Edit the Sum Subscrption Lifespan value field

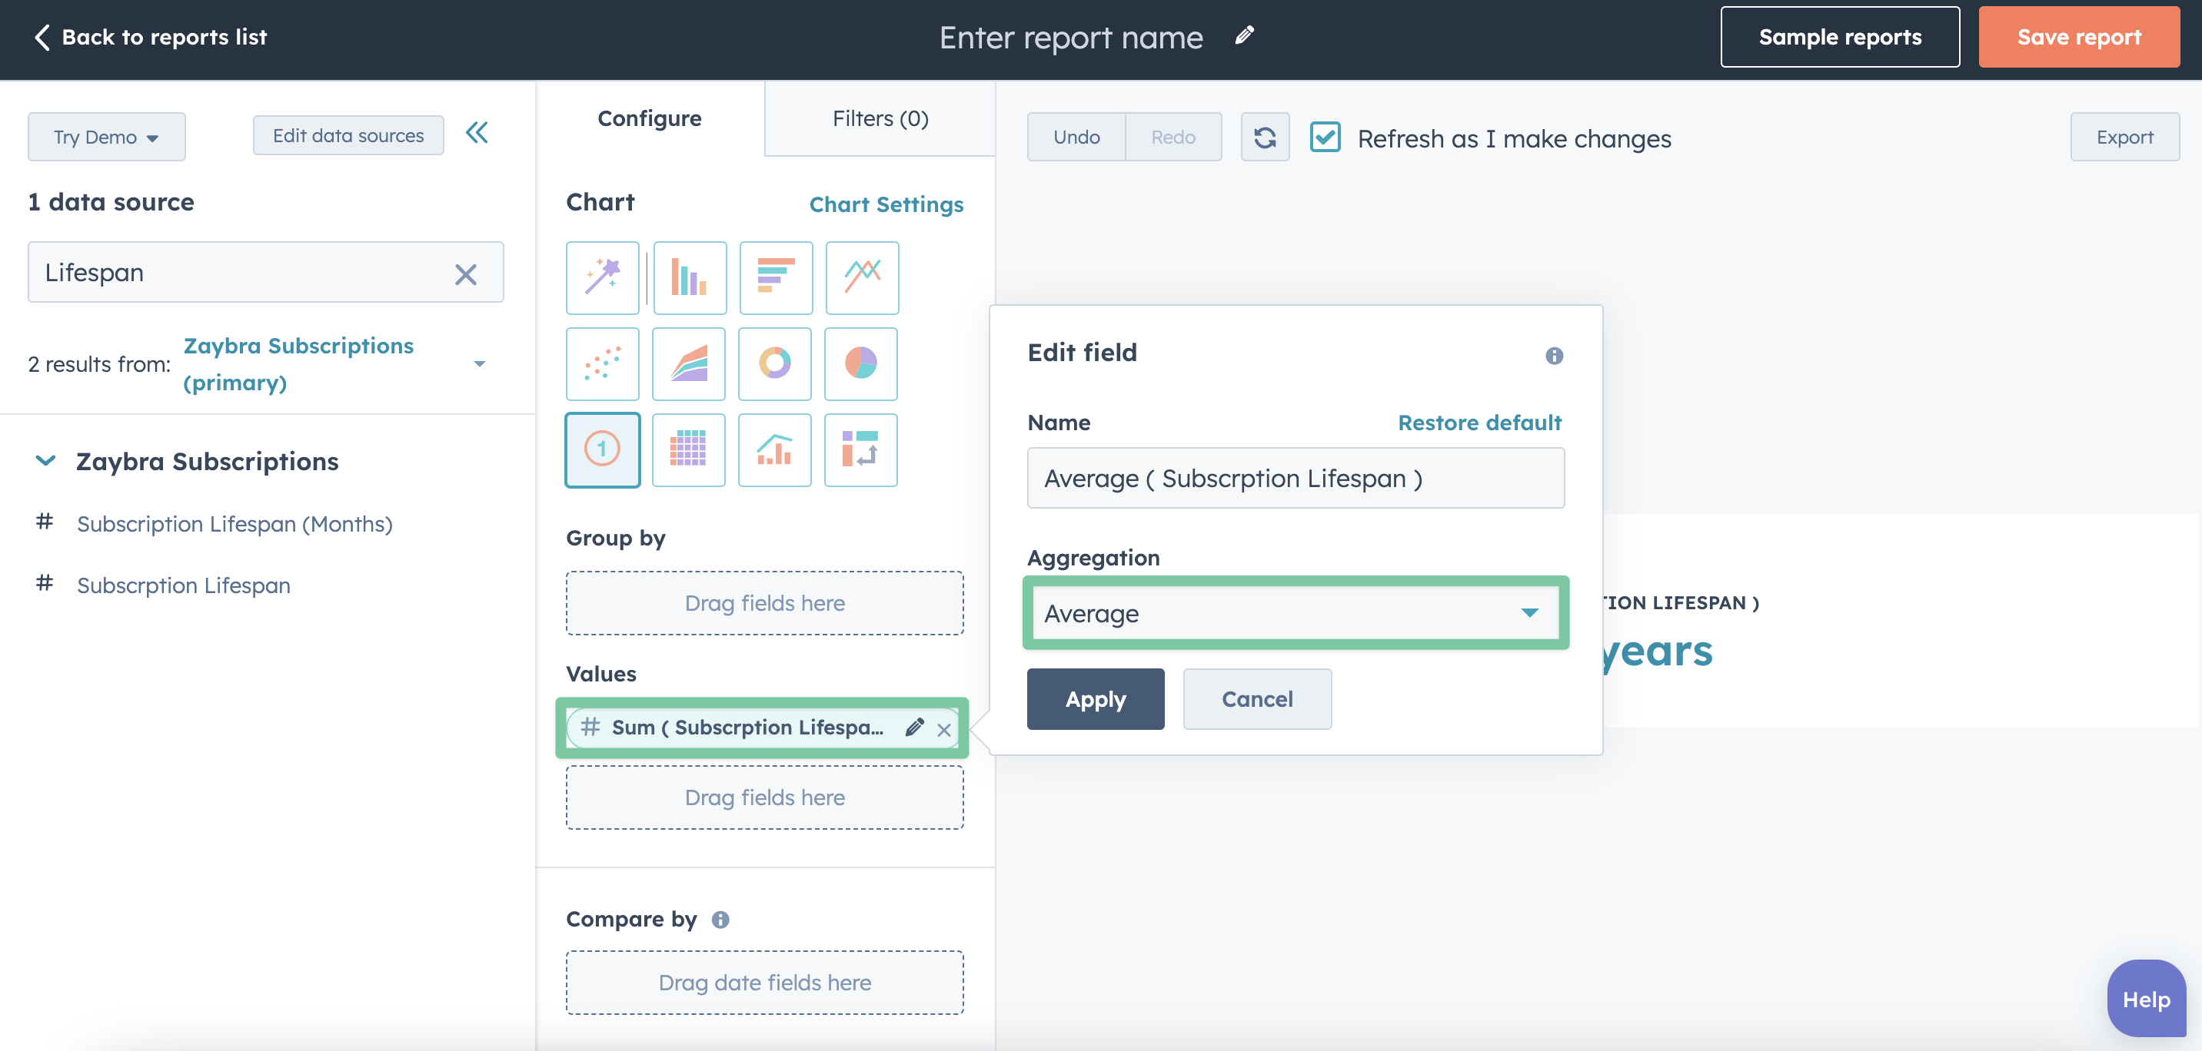(x=915, y=727)
